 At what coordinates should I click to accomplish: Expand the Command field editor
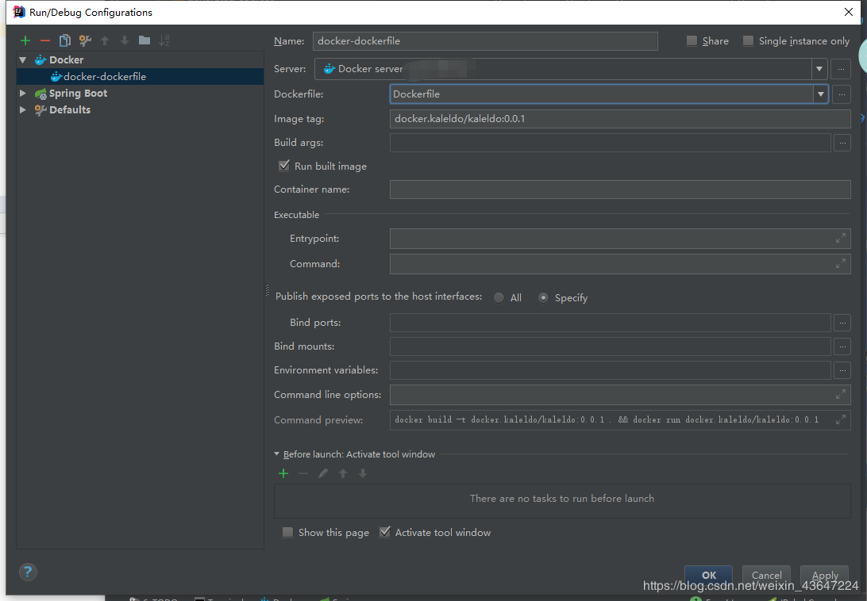[841, 263]
